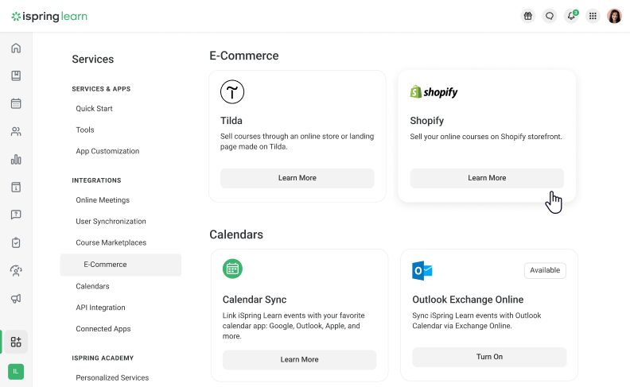
Task: Open the chat bubble icon in header
Action: tap(549, 16)
